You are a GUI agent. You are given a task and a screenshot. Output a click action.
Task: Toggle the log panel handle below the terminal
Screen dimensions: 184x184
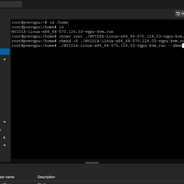pyautogui.click(x=92, y=163)
